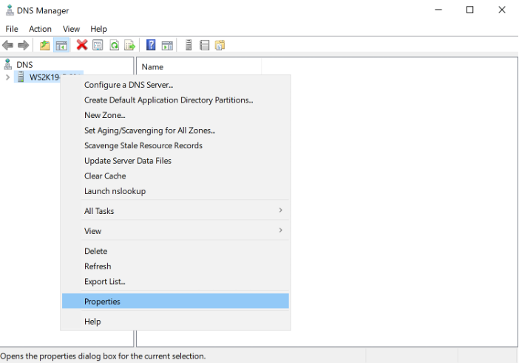Click the Back arrow in toolbar
This screenshot has width=519, height=363.
pos(8,46)
